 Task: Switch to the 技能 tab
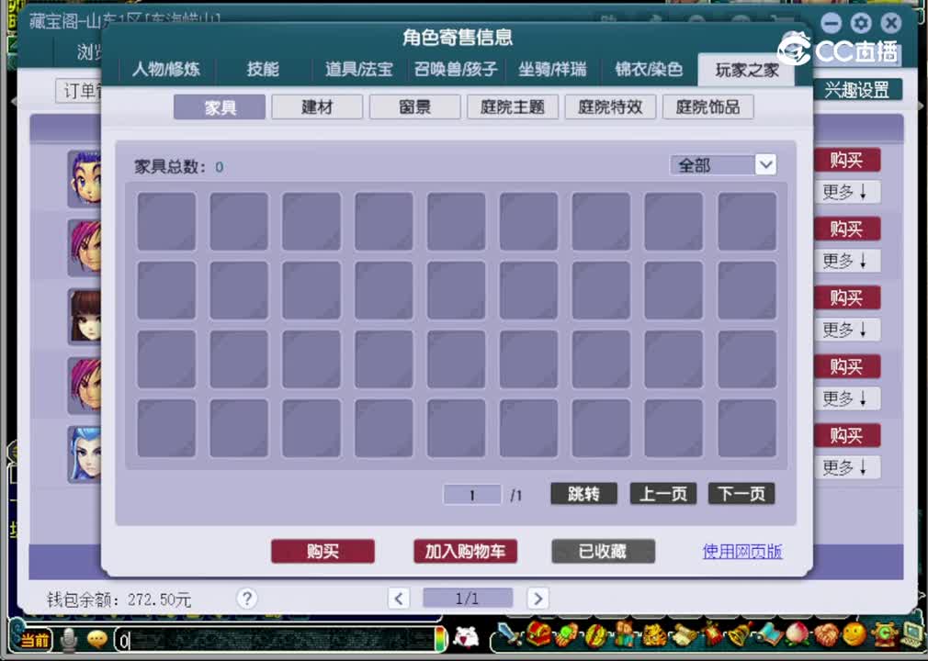[262, 70]
